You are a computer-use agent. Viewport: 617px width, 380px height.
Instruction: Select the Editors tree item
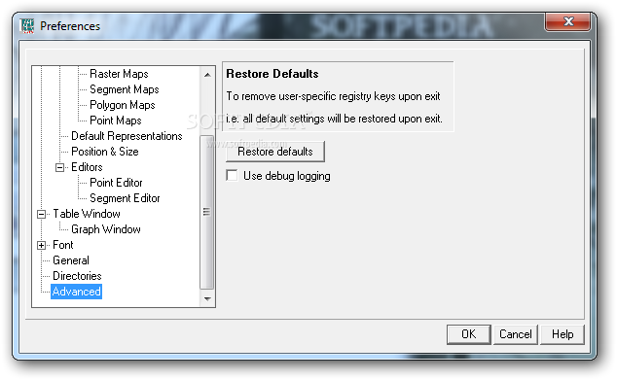coord(87,167)
